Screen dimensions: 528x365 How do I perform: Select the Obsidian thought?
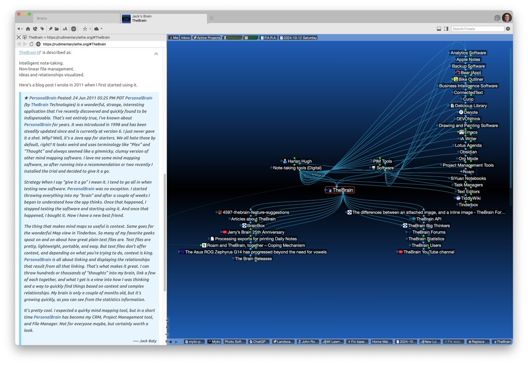click(468, 152)
